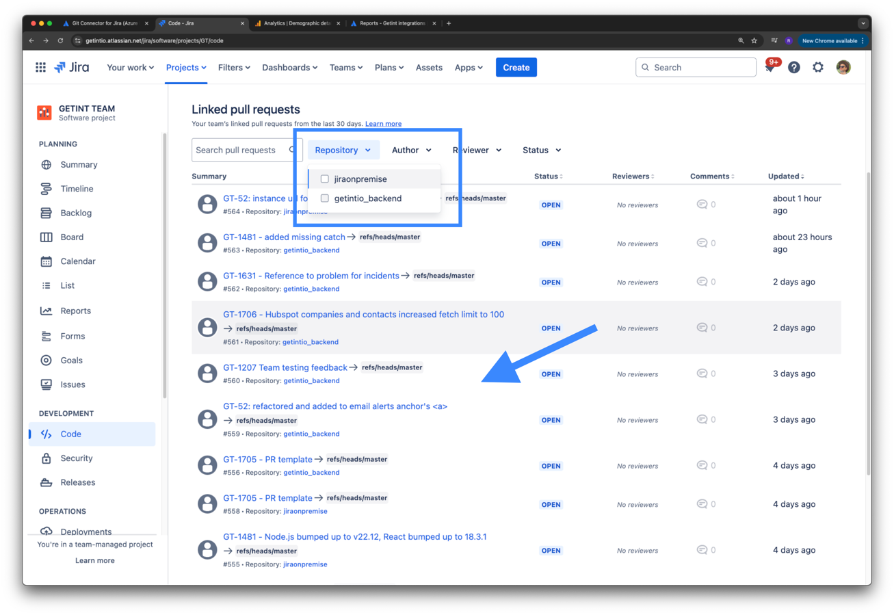Image resolution: width=894 pixels, height=615 pixels.
Task: Open getintio_backend repository link for PR #561
Action: (311, 342)
